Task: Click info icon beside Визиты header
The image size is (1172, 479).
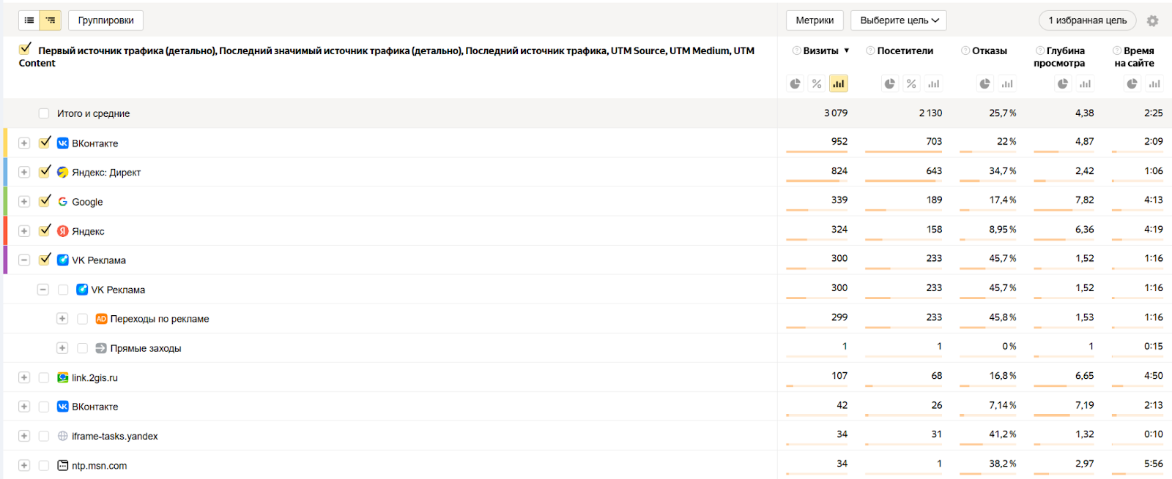Action: 797,50
